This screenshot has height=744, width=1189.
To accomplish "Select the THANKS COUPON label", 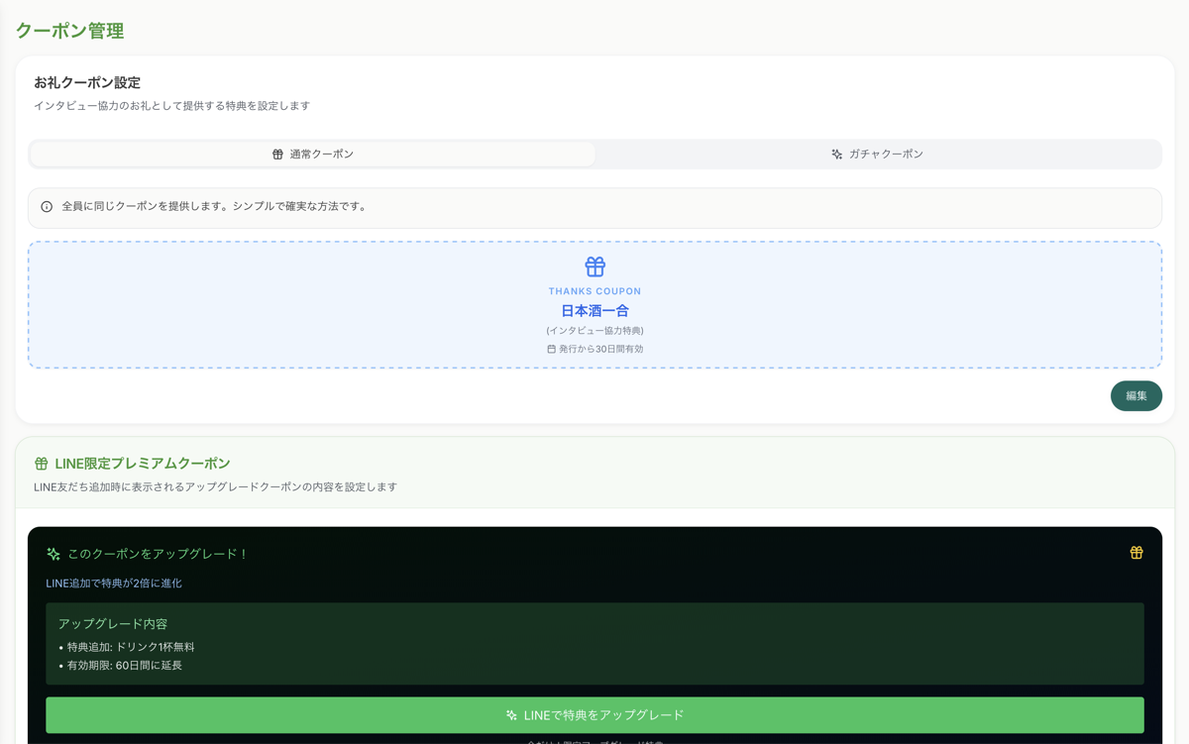I will click(x=594, y=288).
